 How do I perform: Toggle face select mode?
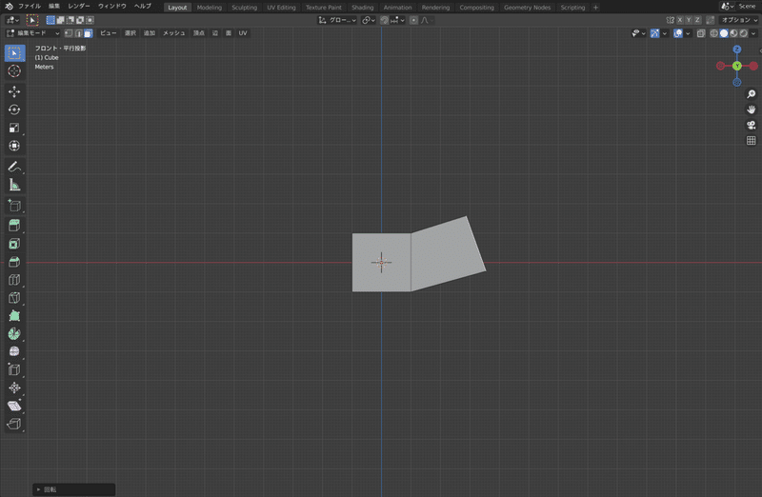pos(88,33)
